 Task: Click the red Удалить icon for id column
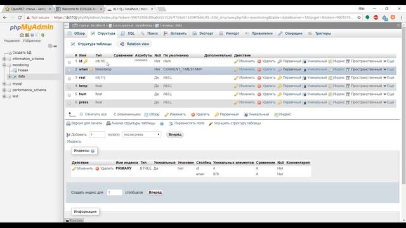click(259, 61)
